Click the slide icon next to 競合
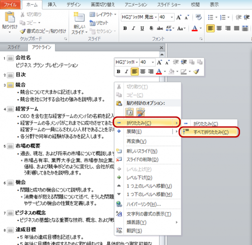This screenshot has height=245, width=252. click(x=10, y=85)
